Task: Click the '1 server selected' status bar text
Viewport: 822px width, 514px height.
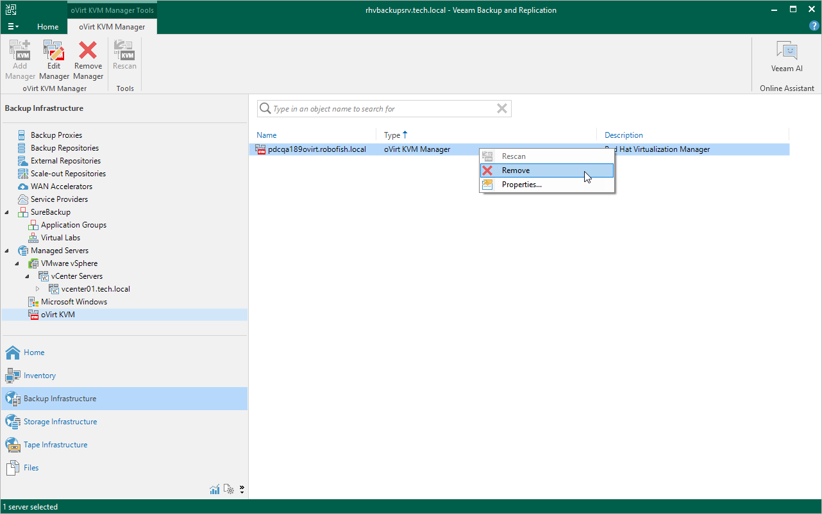Action: [x=30, y=507]
